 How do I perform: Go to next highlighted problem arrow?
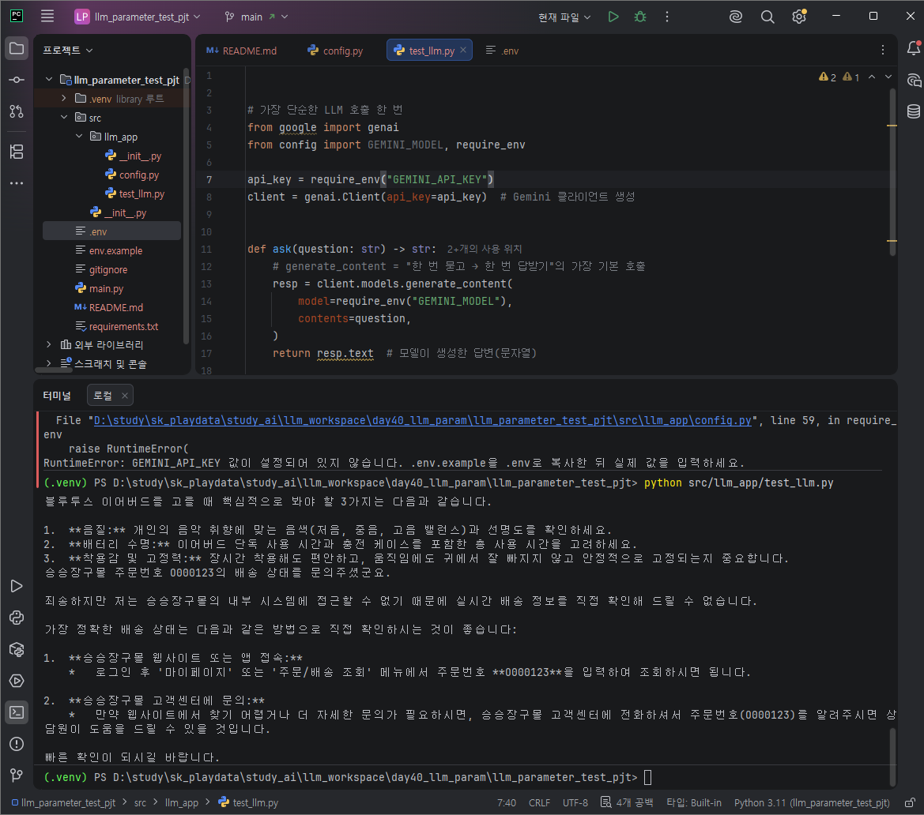(x=888, y=77)
